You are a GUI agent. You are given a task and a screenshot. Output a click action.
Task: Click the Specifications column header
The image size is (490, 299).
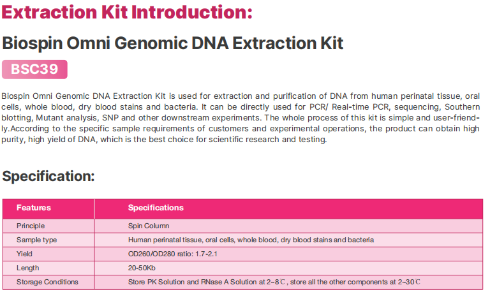[x=156, y=208]
